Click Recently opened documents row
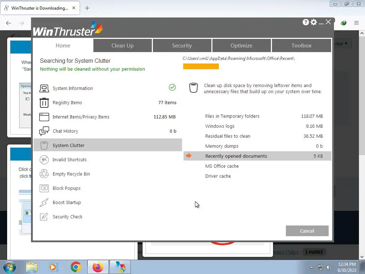The width and height of the screenshot is (365, 274). pyautogui.click(x=257, y=156)
